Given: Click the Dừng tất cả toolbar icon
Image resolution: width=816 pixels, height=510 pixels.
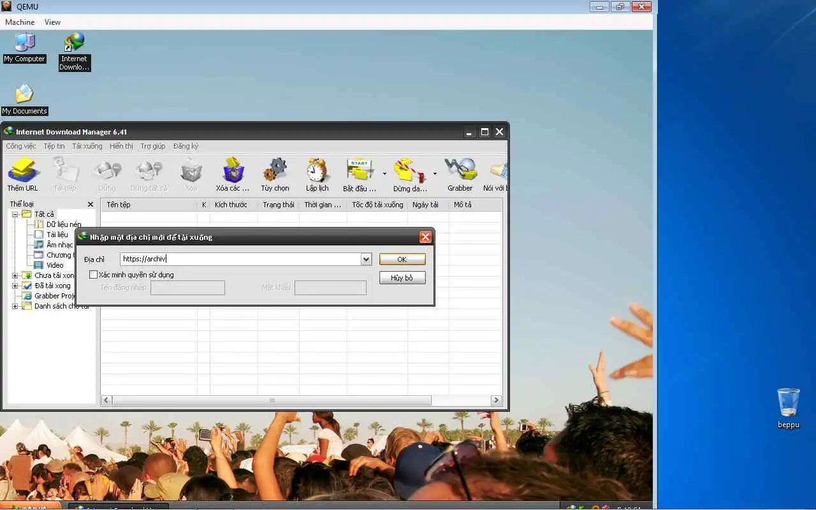Looking at the screenshot, I should point(149,174).
